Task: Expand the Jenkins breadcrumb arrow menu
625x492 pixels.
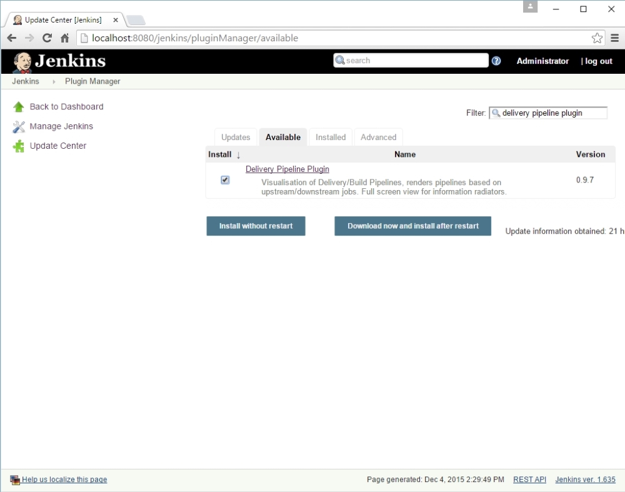Action: click(x=54, y=82)
